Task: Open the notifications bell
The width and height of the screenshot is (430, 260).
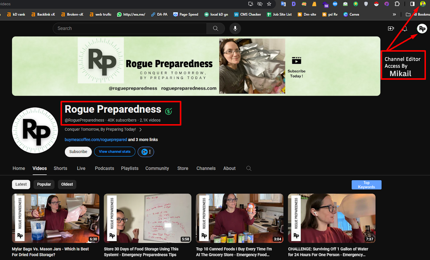Action: (x=405, y=29)
